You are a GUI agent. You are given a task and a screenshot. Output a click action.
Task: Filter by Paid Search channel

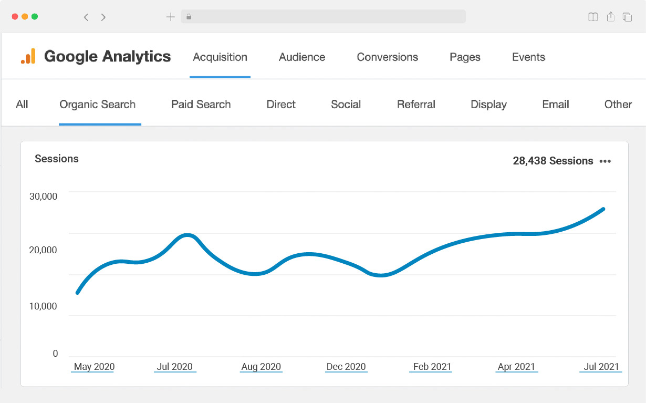click(x=201, y=104)
